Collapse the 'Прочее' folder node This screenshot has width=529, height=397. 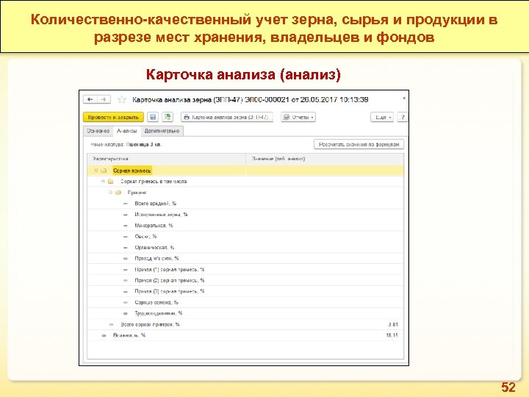(110, 193)
